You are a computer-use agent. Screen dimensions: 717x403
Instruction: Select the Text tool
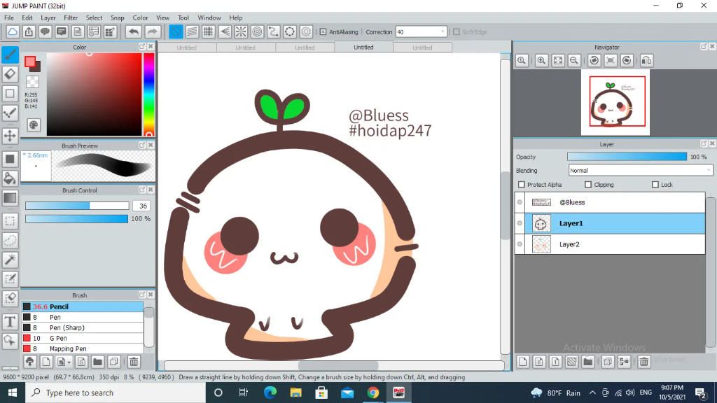point(10,322)
